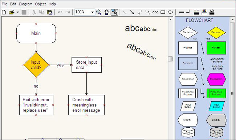236x140 pixels.
Task: Open the 100% zoom combo box
Action: 85,12
